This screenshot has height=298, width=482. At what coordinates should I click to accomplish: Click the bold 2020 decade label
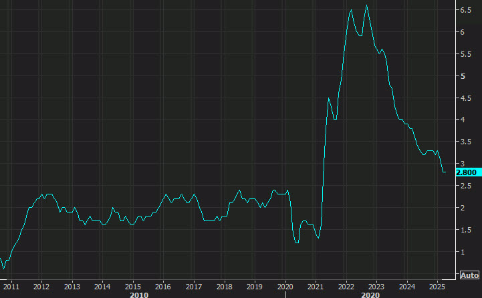(370, 295)
